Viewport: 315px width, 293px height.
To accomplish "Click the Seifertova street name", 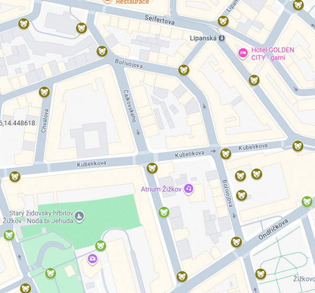I will [x=160, y=20].
